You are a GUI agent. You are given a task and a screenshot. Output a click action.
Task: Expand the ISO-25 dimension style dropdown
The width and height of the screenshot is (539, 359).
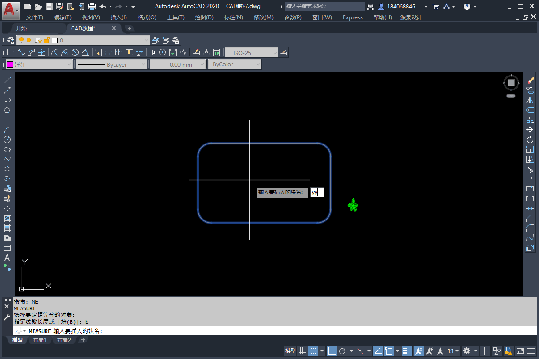pyautogui.click(x=275, y=53)
